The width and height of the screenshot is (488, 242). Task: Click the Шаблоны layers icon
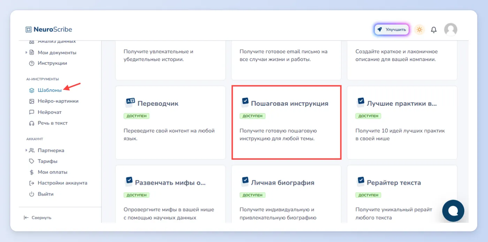click(x=32, y=90)
